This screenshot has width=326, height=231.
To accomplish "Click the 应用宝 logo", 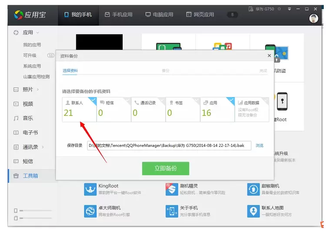I will [x=30, y=15].
